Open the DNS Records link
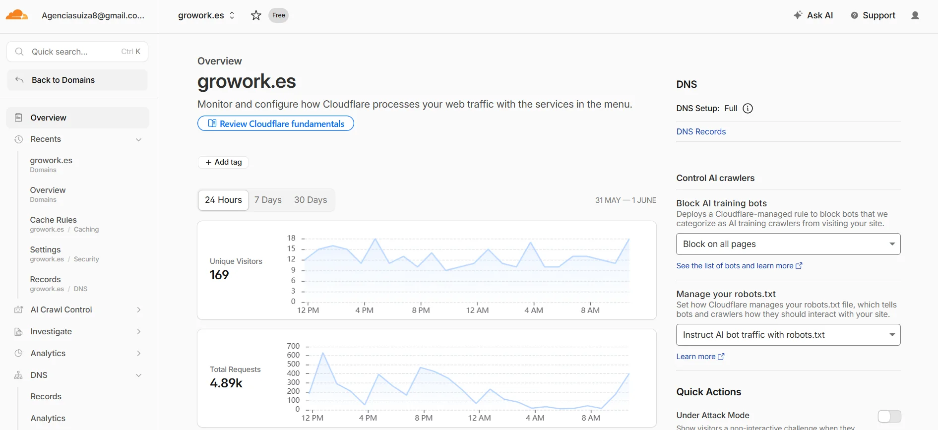Screen dimensions: 938x430 point(701,131)
